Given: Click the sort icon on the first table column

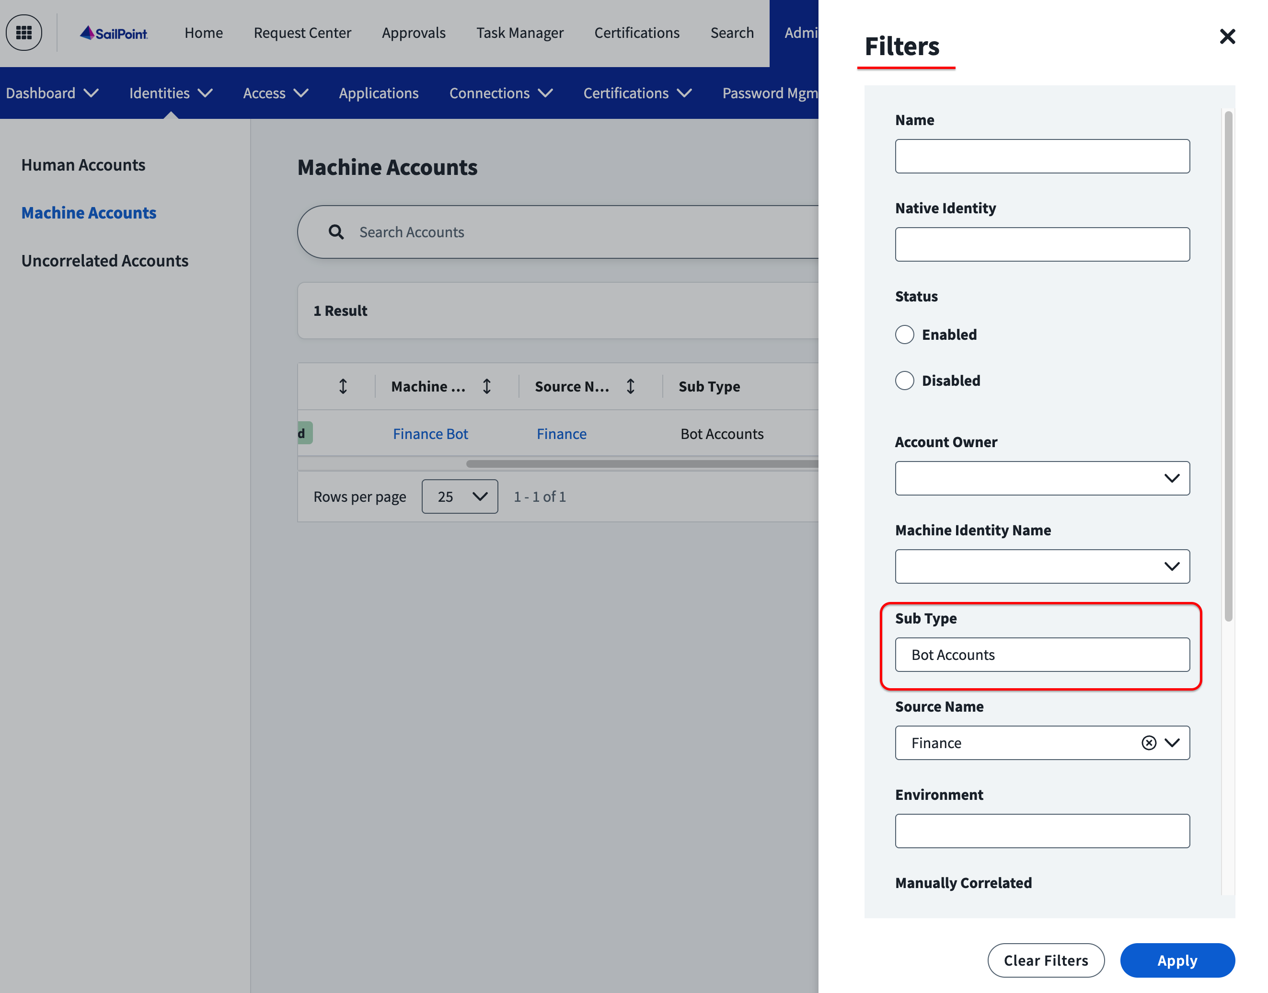Looking at the screenshot, I should tap(343, 386).
